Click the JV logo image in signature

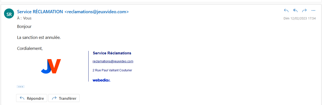click(x=51, y=66)
